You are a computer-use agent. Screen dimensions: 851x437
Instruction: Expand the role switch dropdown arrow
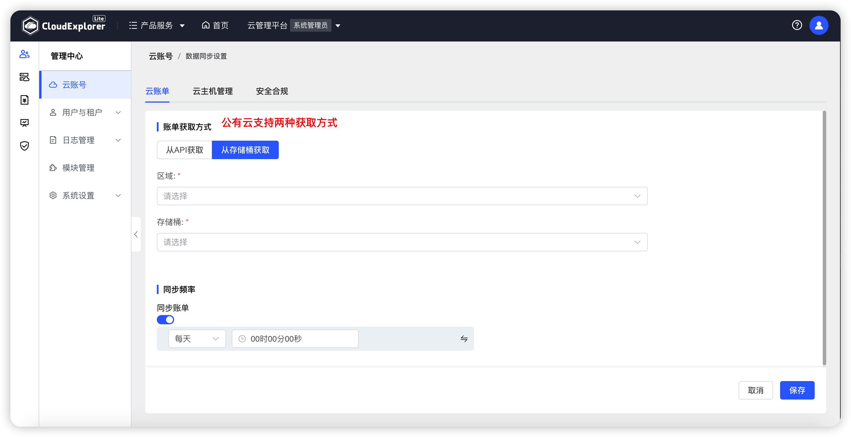338,26
